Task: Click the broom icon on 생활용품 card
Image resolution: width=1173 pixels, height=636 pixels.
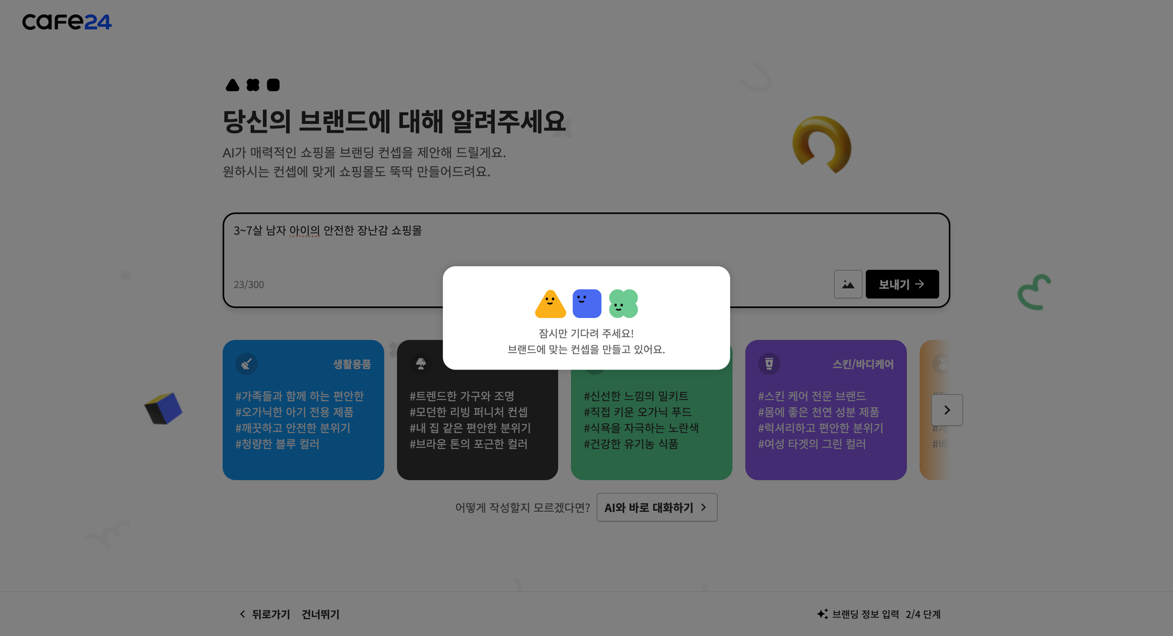Action: pyautogui.click(x=247, y=364)
